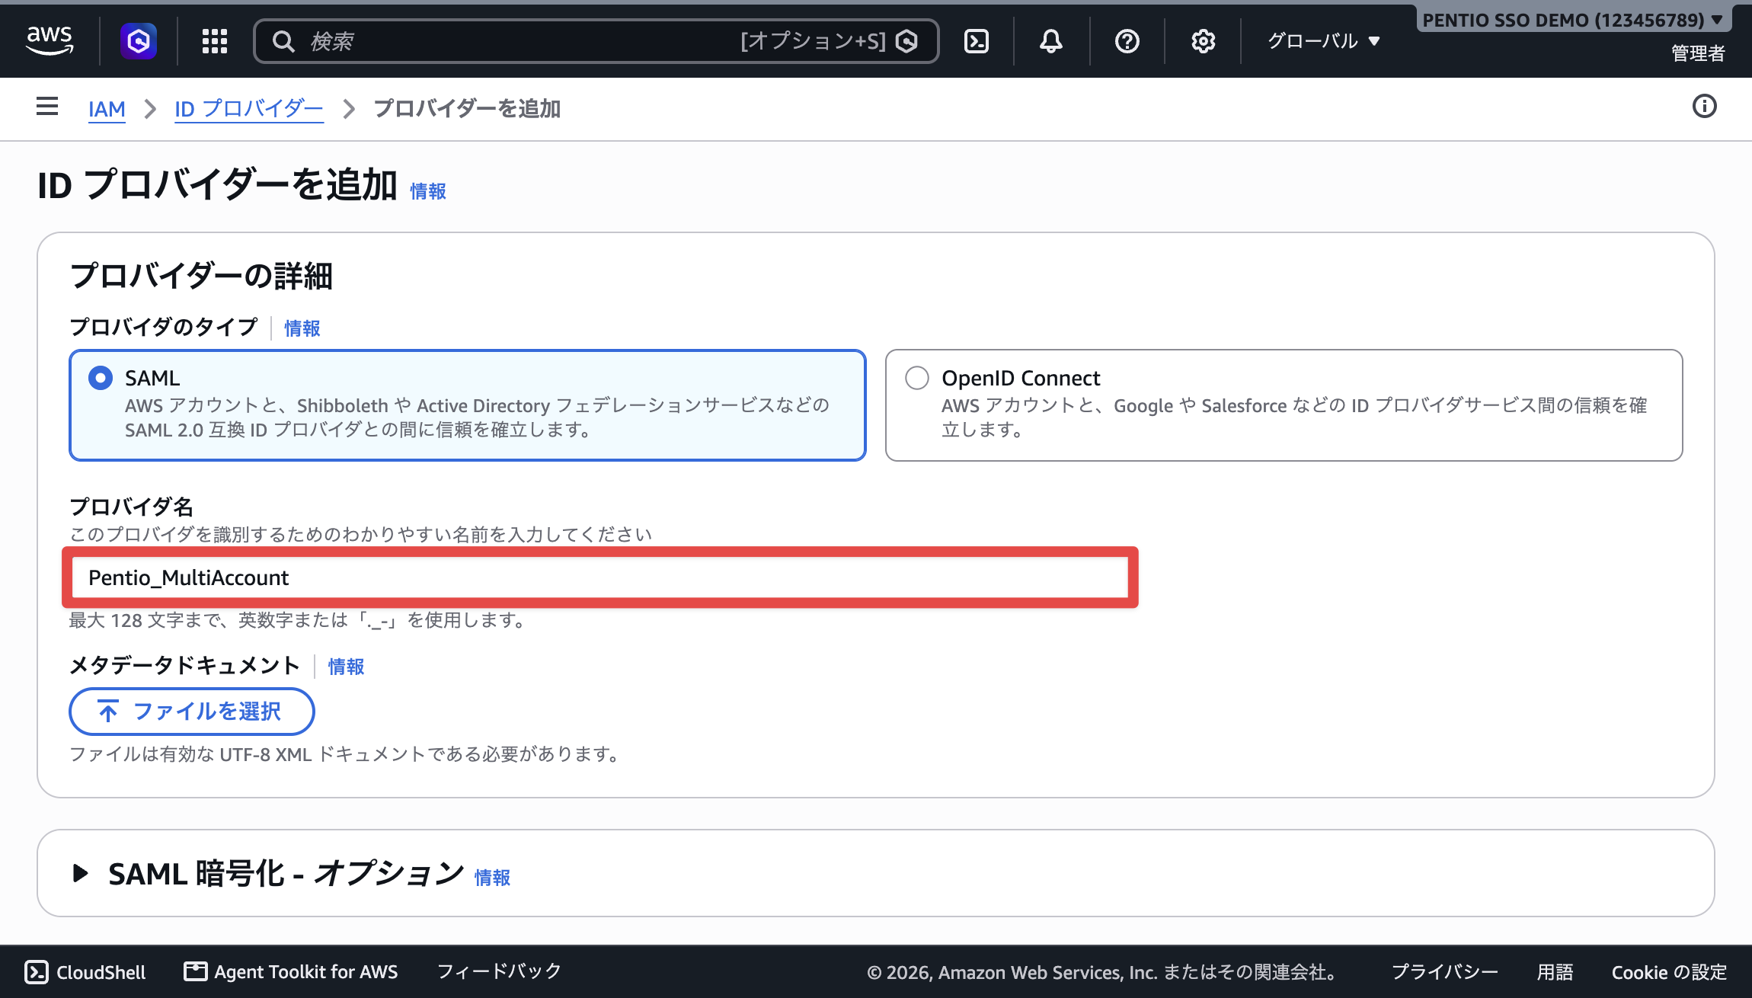
Task: Open Agent Toolkit for AWS in footer
Action: [x=291, y=971]
